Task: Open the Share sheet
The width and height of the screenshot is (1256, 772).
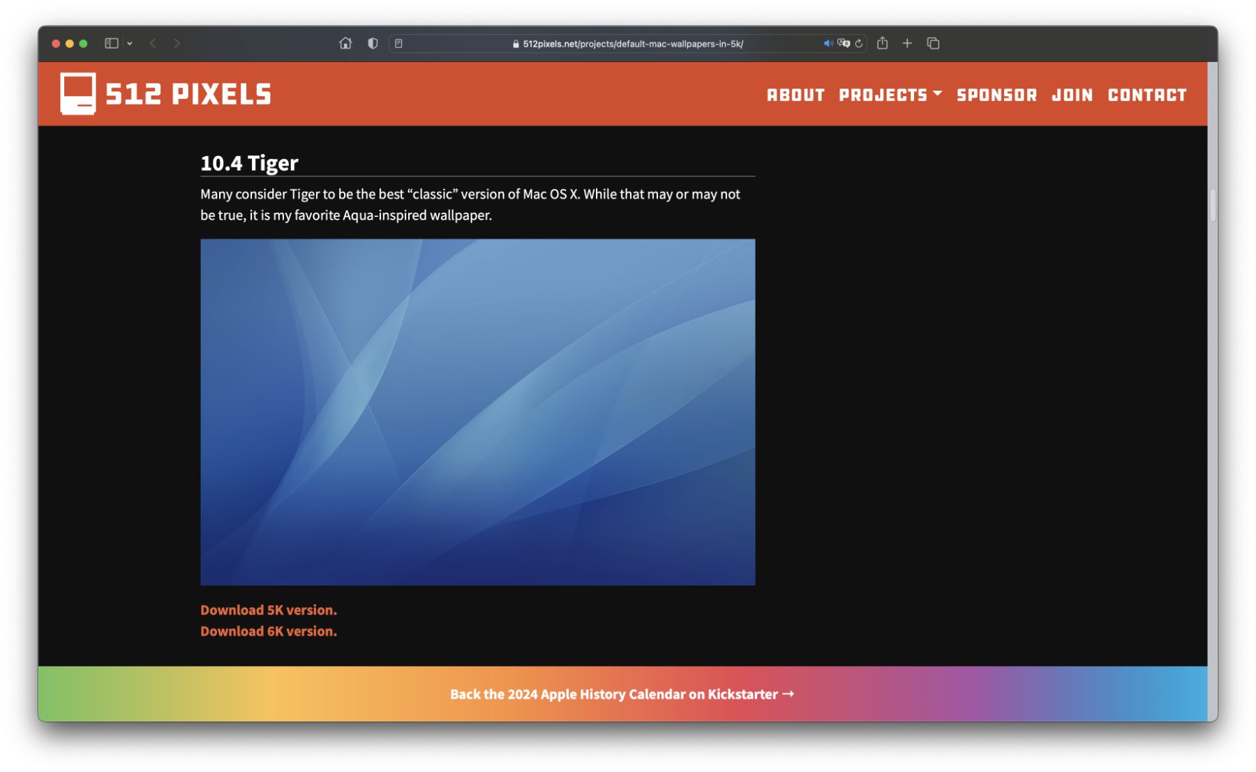Action: coord(883,43)
